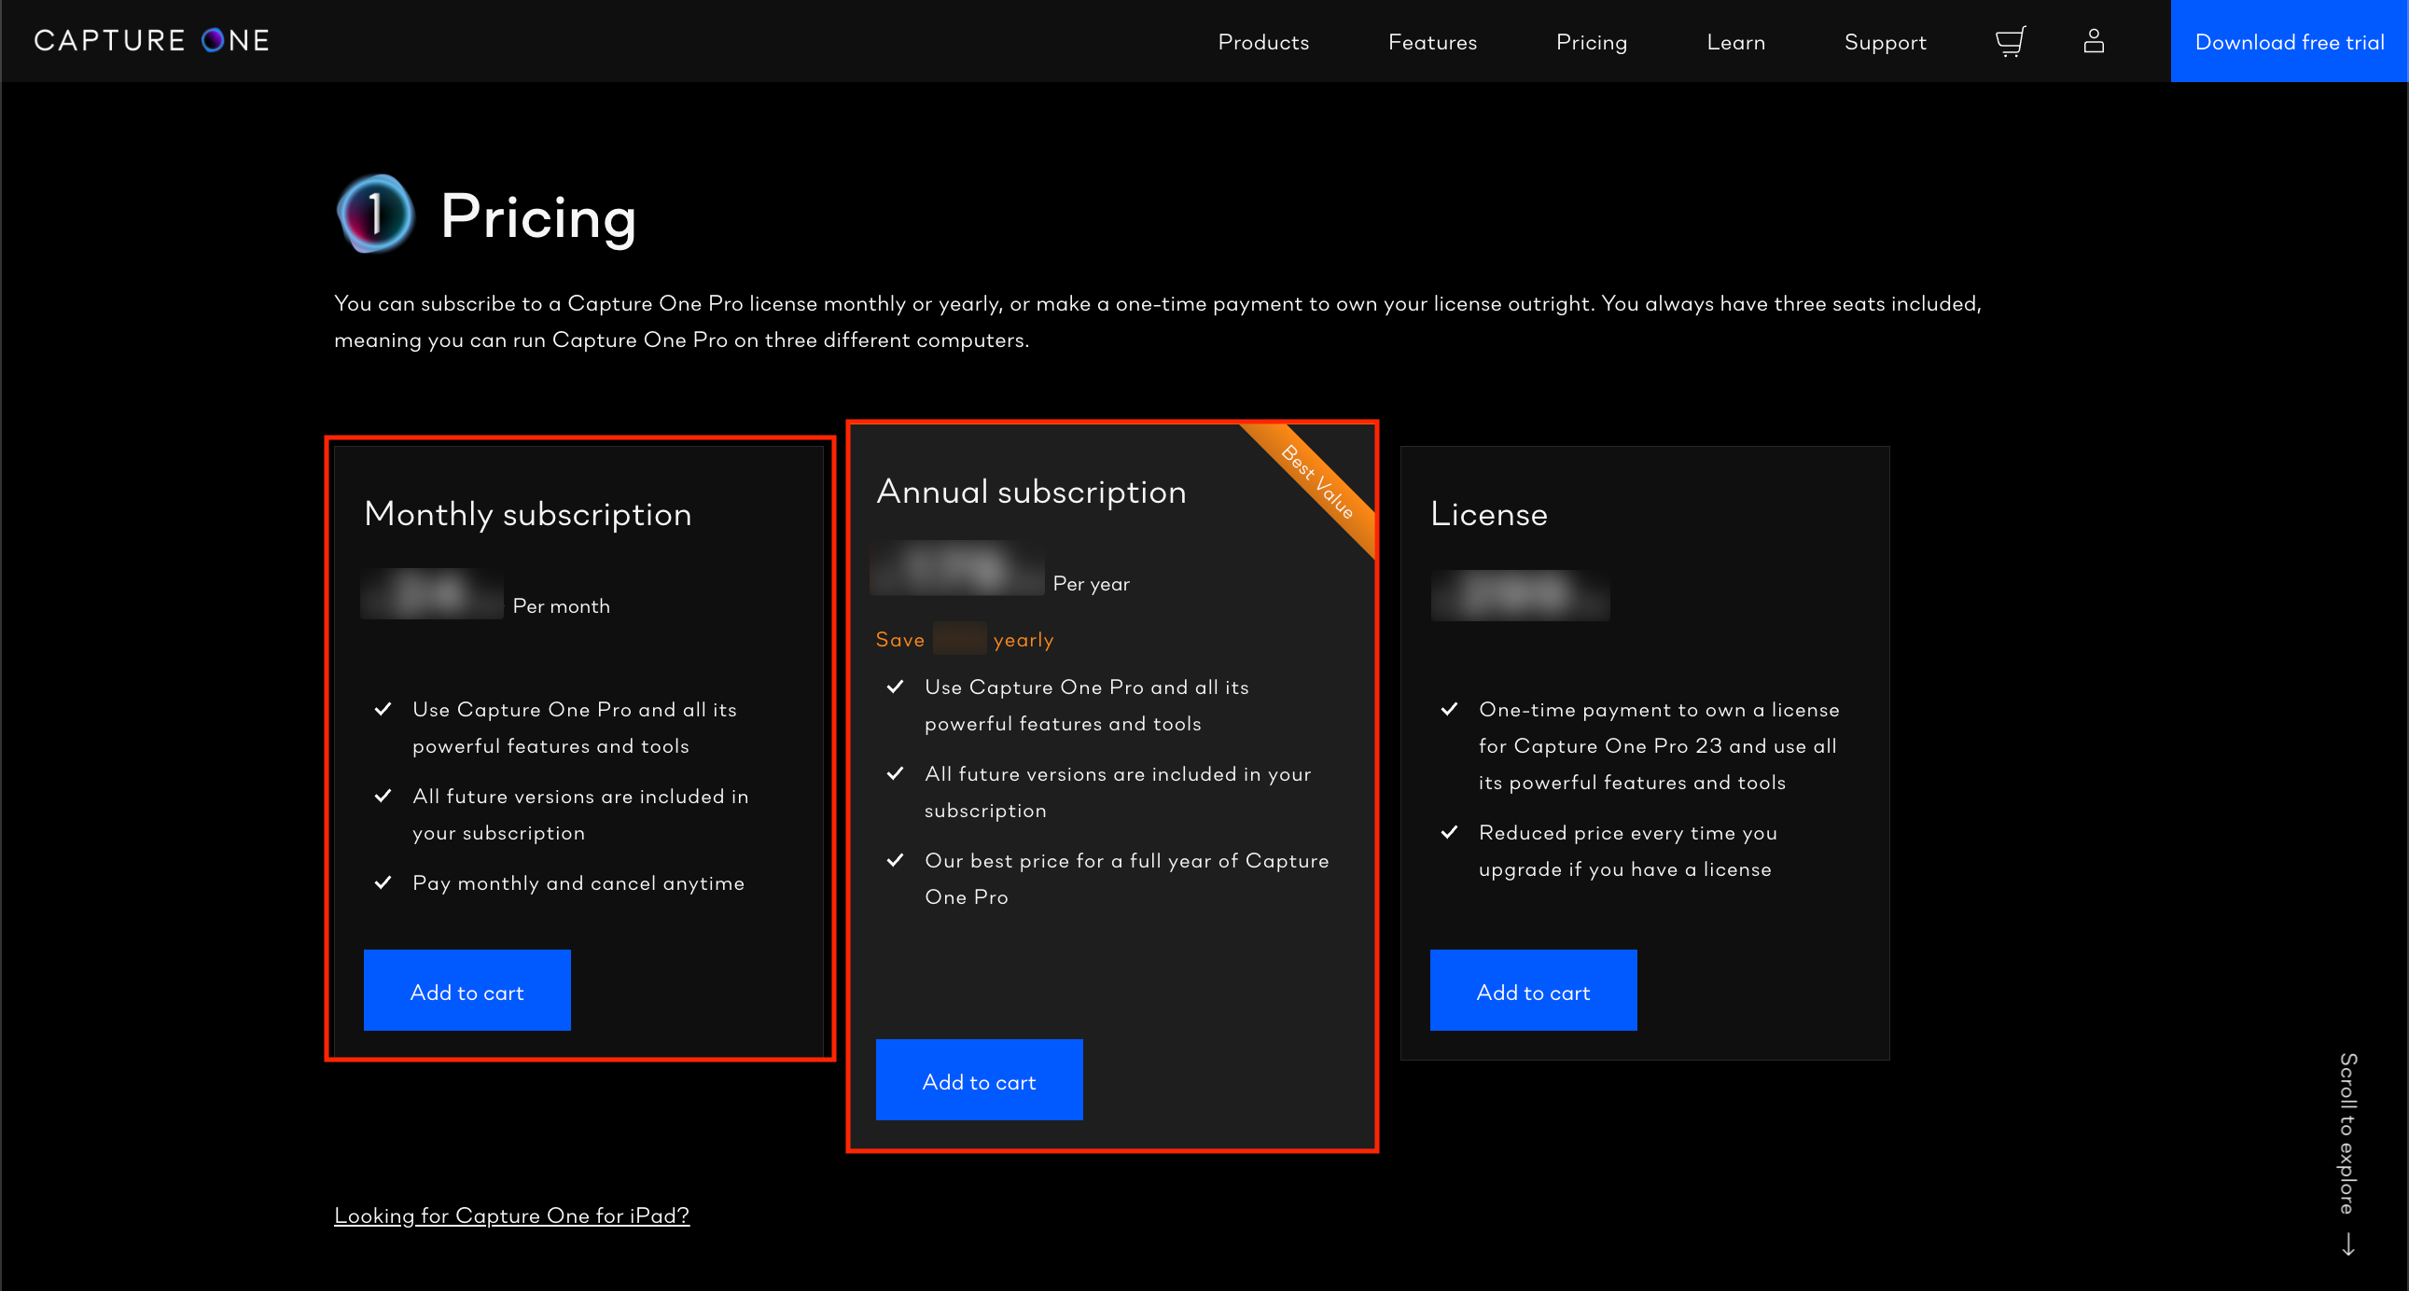Click the 'Per year' label
Image resolution: width=2409 pixels, height=1291 pixels.
pyautogui.click(x=1092, y=583)
